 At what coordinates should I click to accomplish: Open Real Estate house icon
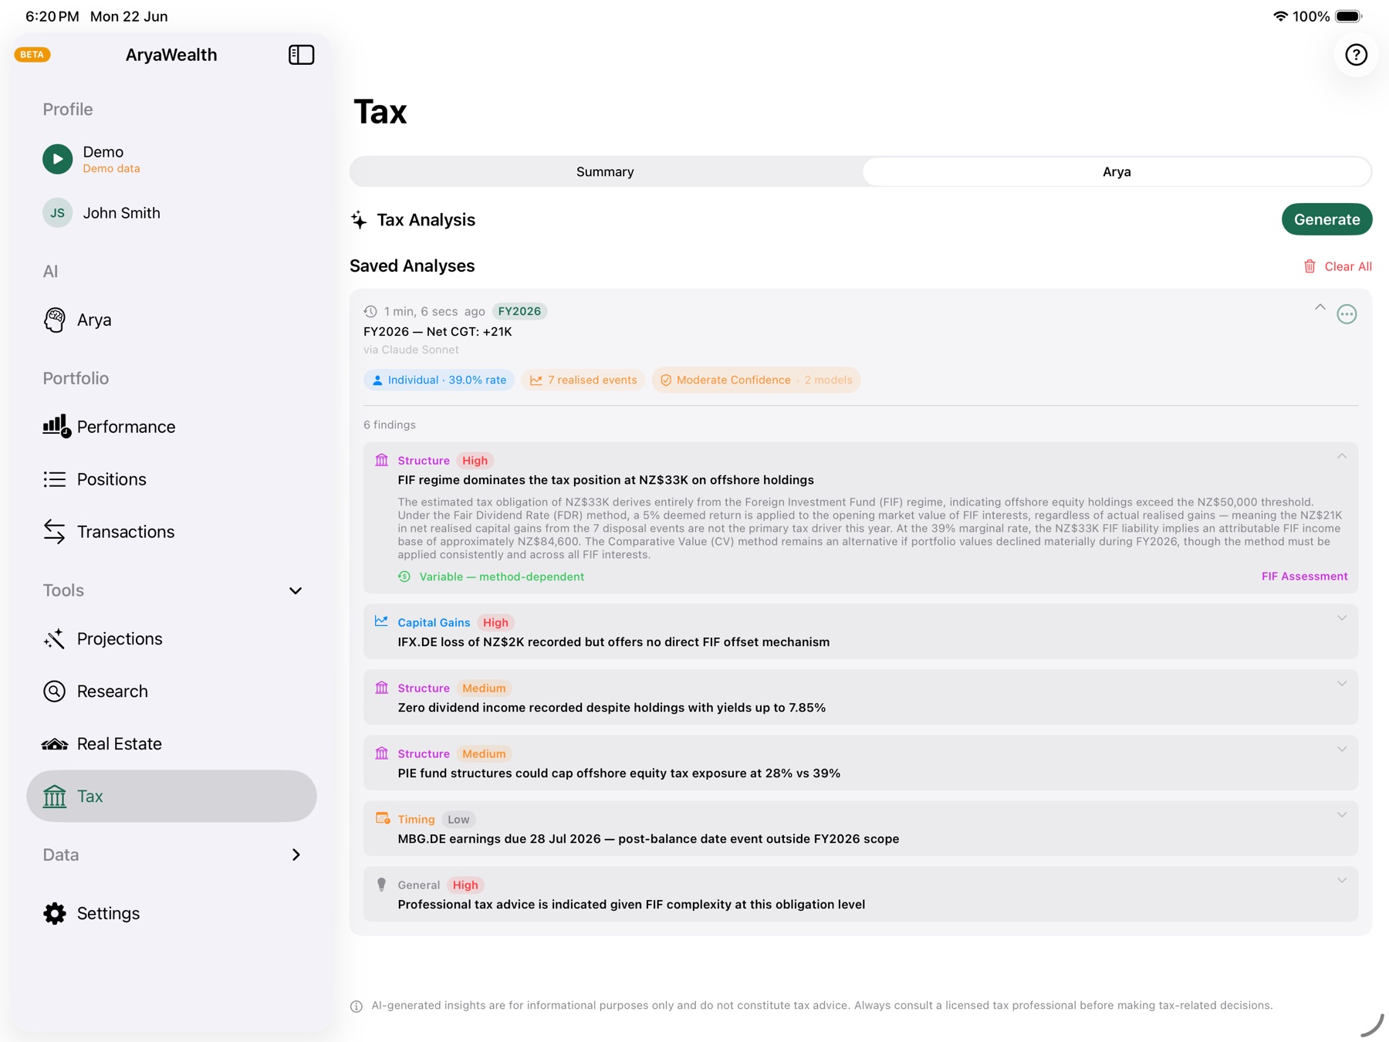tap(54, 744)
